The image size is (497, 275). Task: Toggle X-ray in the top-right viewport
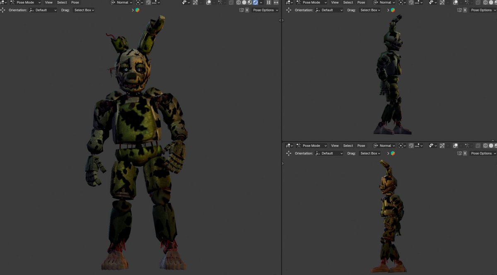(478, 2)
